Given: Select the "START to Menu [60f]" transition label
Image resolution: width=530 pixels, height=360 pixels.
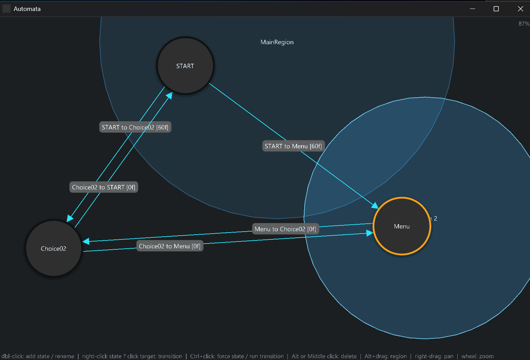Looking at the screenshot, I should pos(293,146).
